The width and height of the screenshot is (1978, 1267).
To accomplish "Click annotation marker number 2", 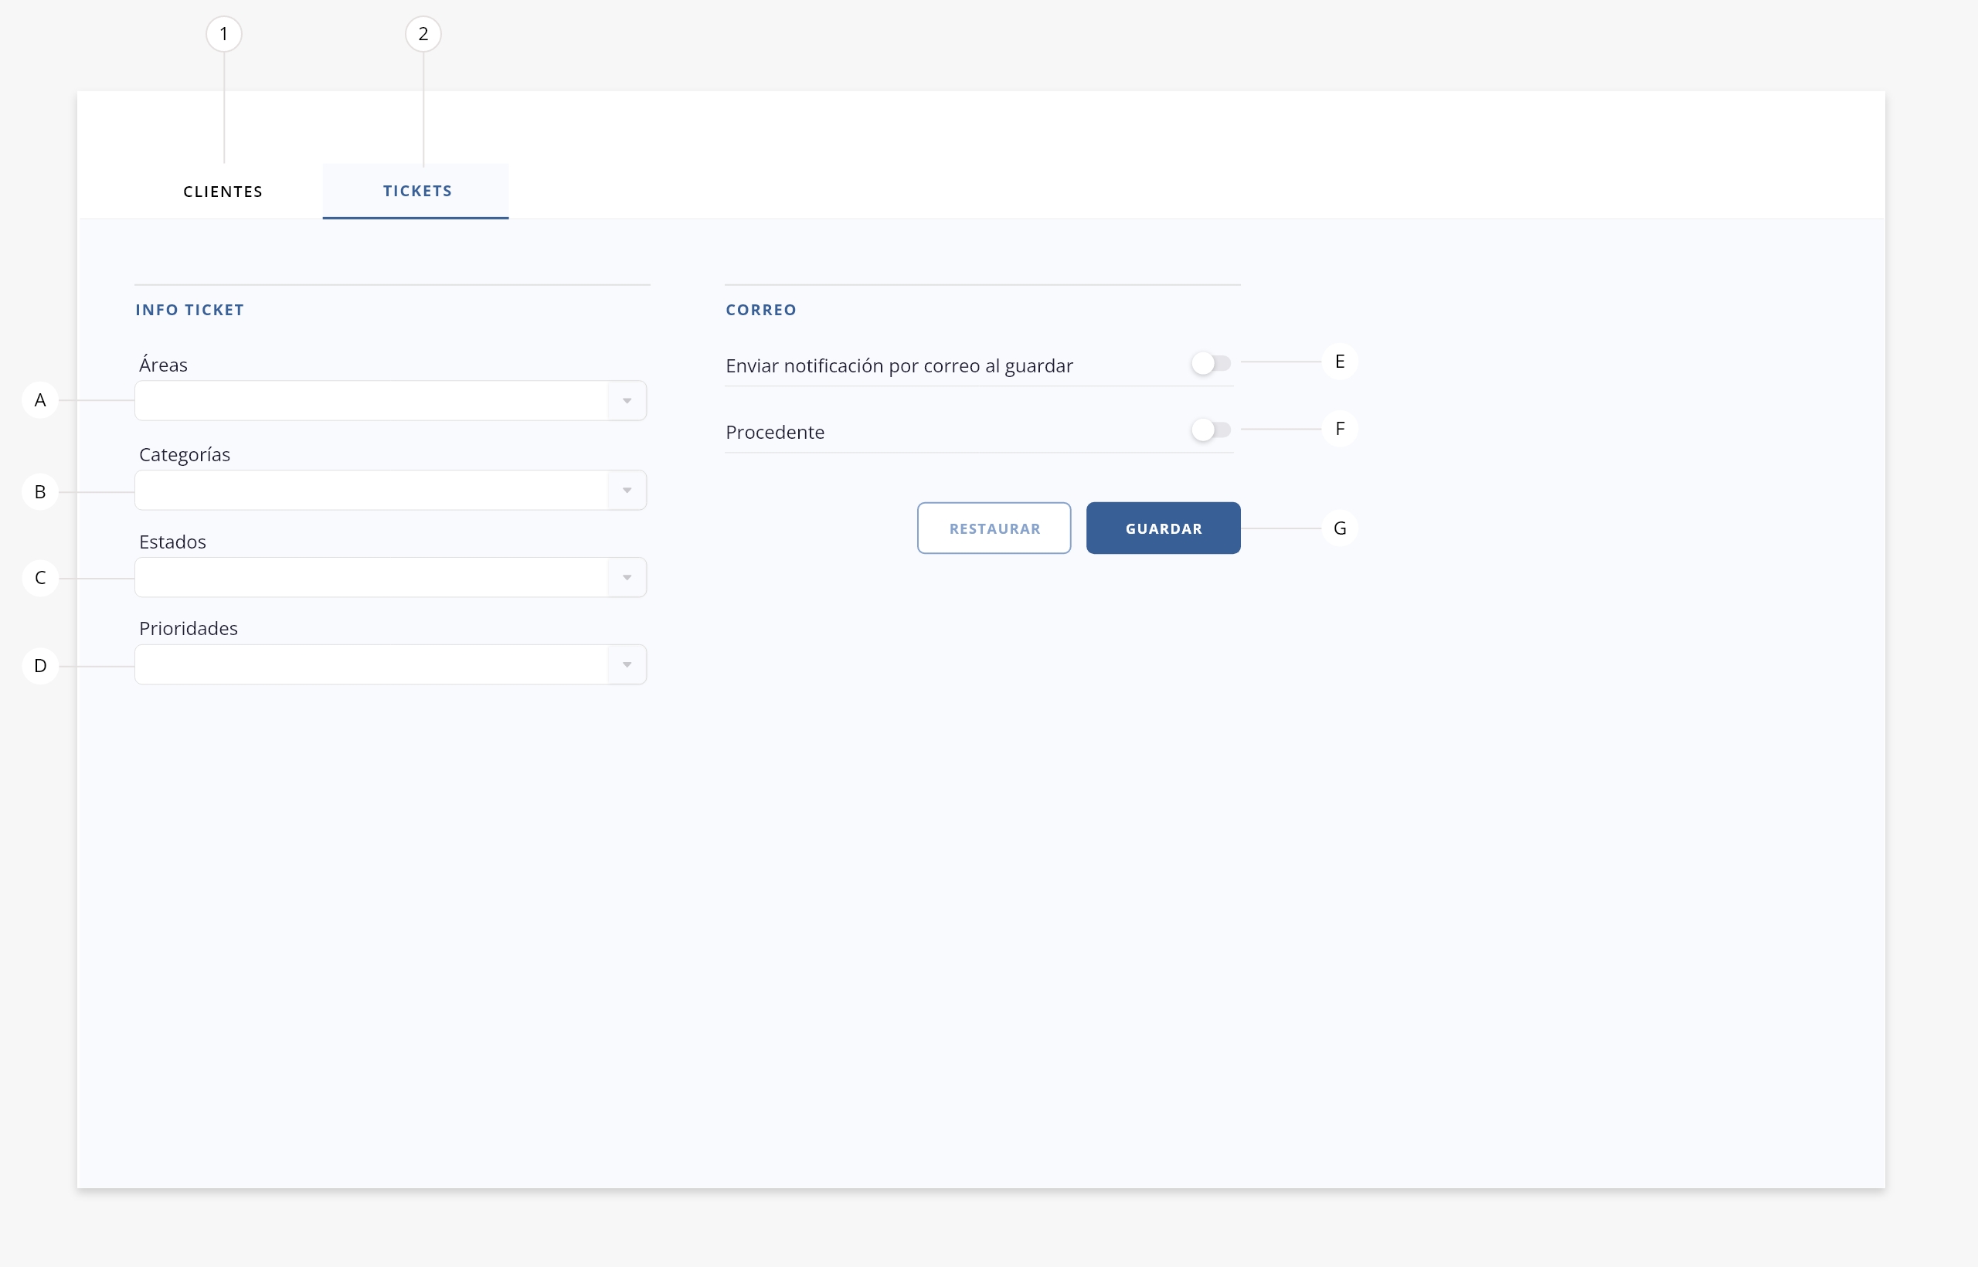I will point(423,35).
